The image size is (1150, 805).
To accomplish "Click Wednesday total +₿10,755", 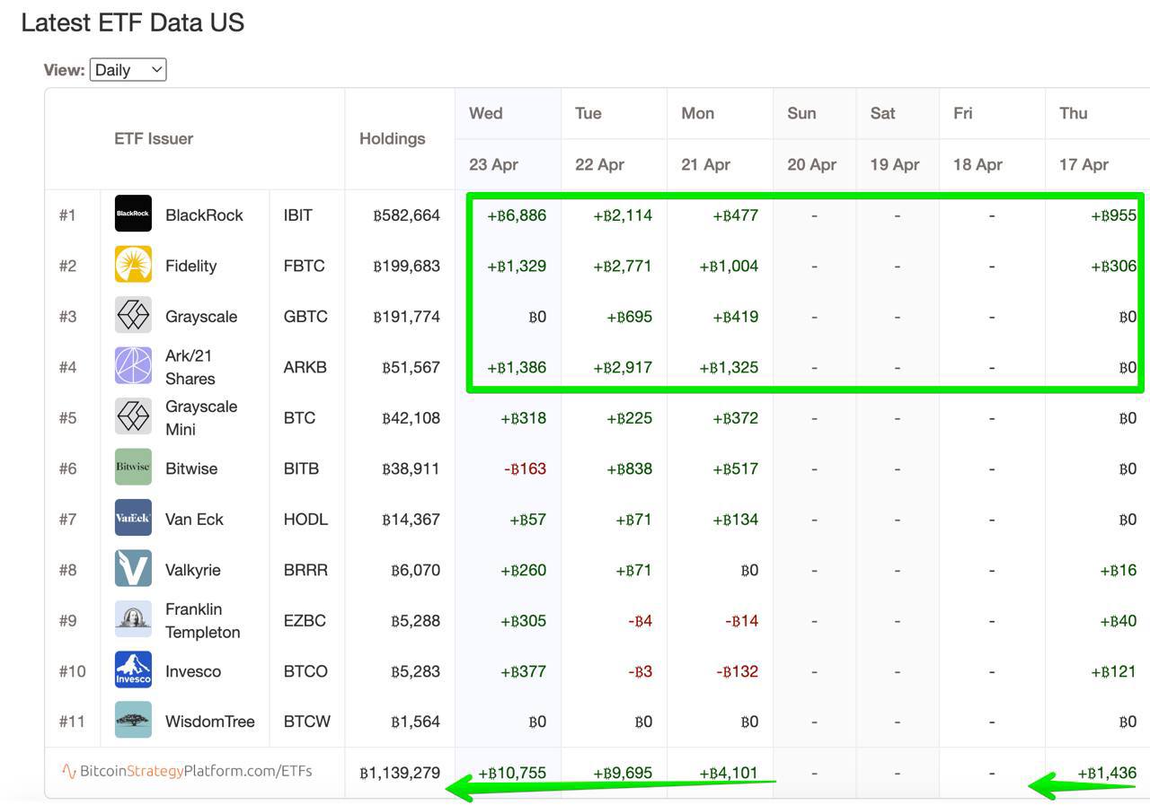I will click(x=512, y=773).
